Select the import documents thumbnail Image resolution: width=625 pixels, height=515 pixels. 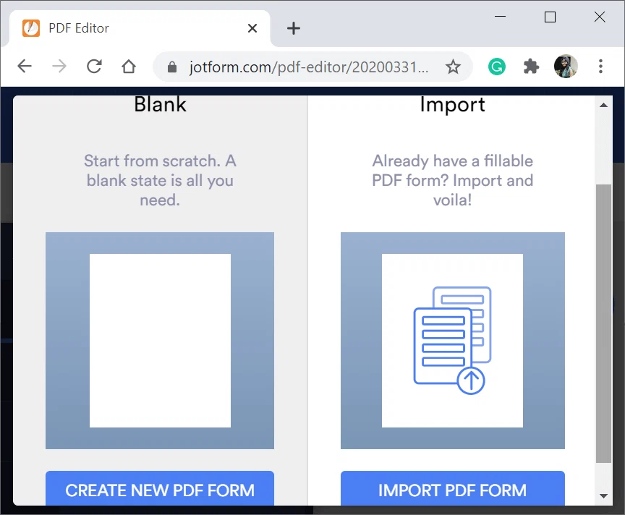tap(452, 341)
